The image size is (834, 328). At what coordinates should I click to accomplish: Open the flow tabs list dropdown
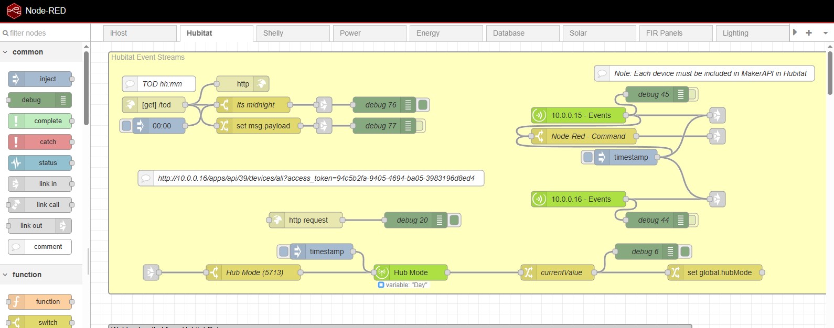coord(826,33)
